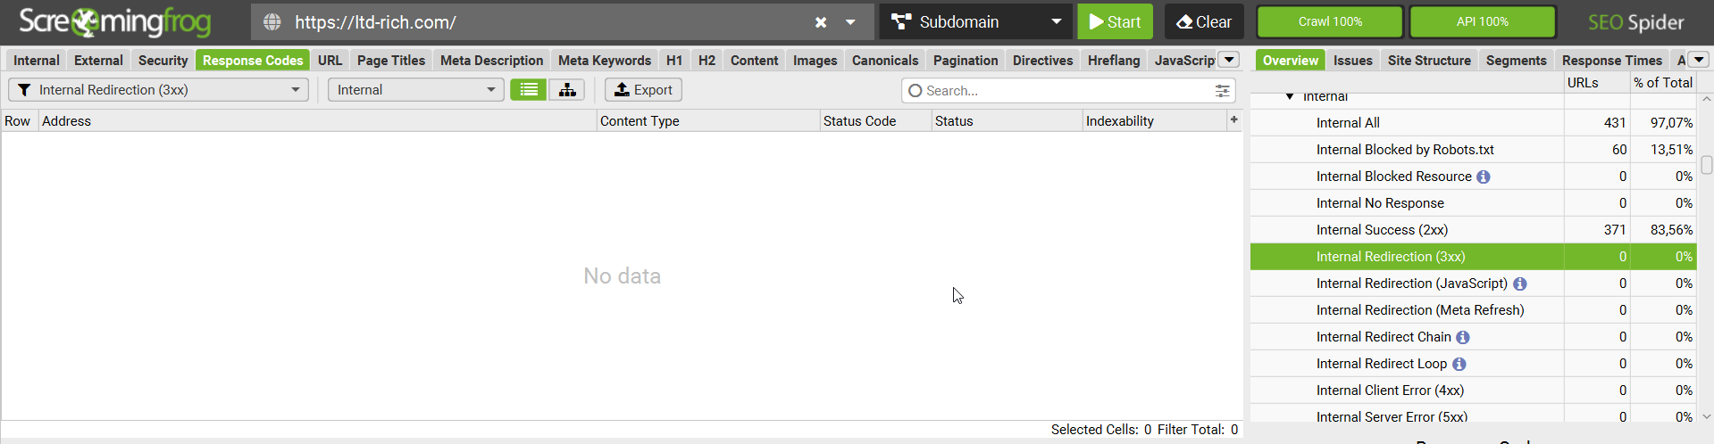Click the API 100% progress bar

[1483, 21]
